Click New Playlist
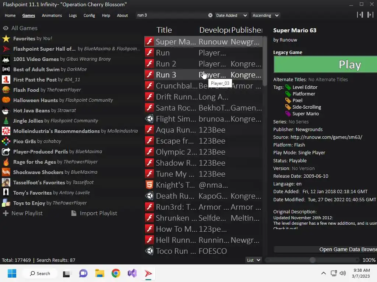Image resolution: width=377 pixels, height=282 pixels. pos(22,213)
